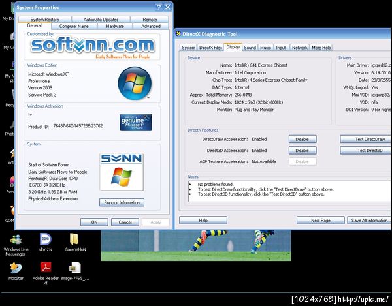Click the SVNN Windows logo image

pos(122,172)
